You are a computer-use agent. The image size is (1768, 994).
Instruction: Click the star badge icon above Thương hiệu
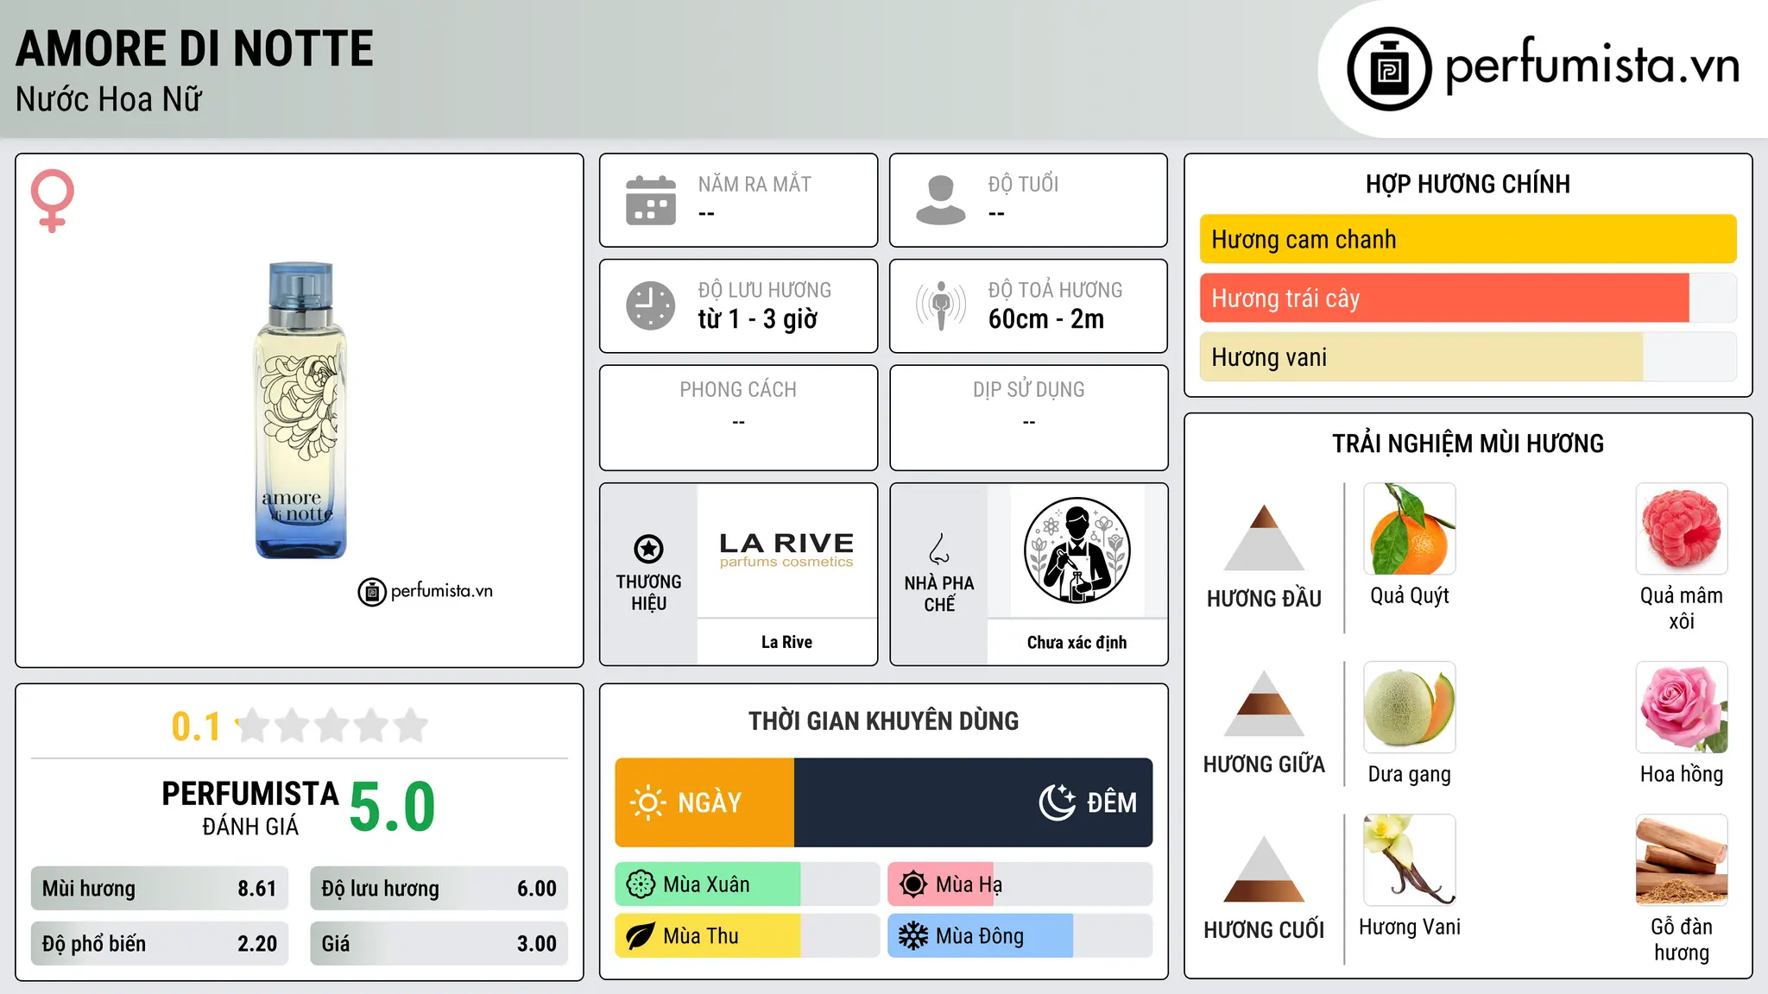pyautogui.click(x=648, y=549)
